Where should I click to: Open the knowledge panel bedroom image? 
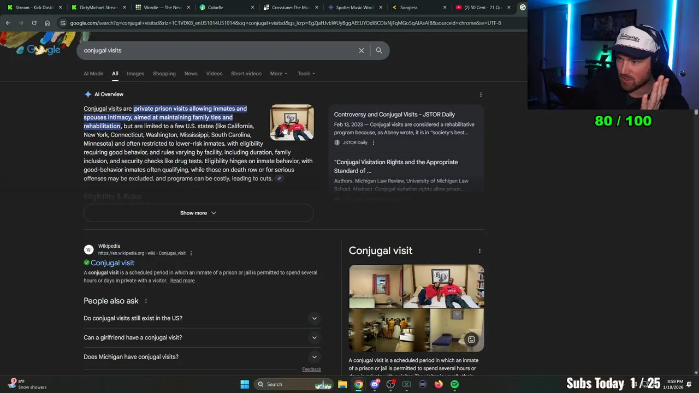376,287
